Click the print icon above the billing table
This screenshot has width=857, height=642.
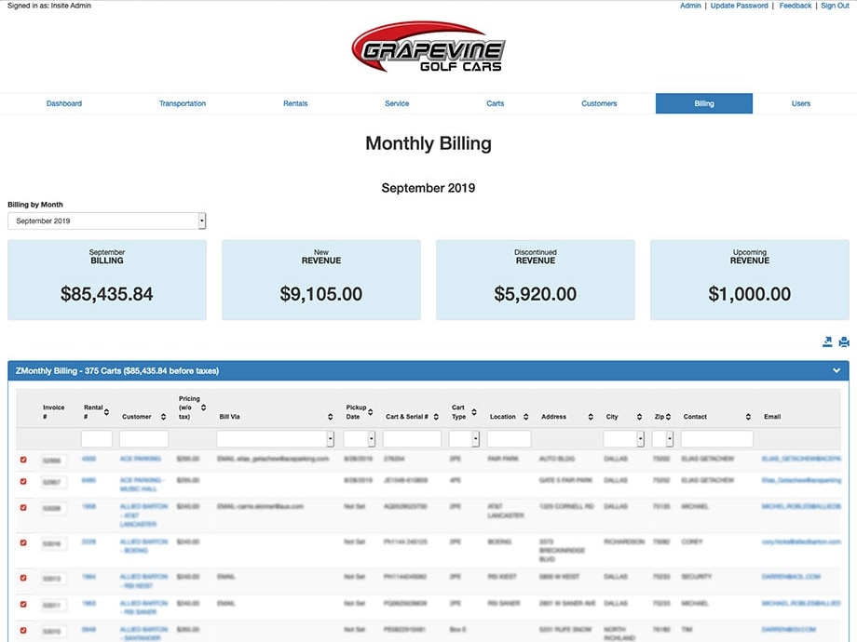pyautogui.click(x=844, y=342)
